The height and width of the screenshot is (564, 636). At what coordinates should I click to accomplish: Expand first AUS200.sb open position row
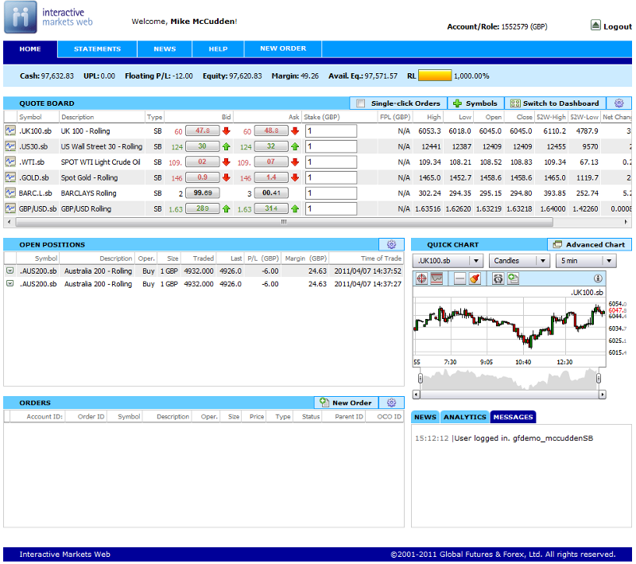click(10, 271)
